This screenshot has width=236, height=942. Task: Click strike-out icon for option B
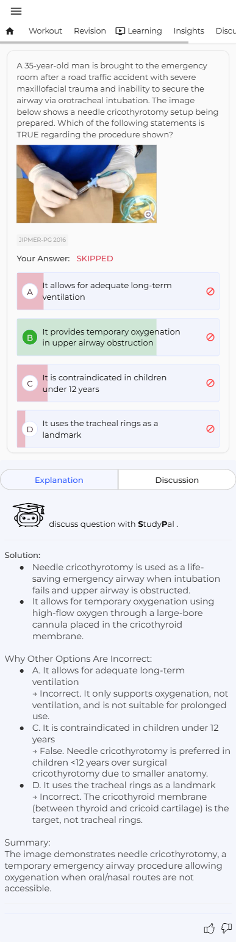[x=210, y=337]
